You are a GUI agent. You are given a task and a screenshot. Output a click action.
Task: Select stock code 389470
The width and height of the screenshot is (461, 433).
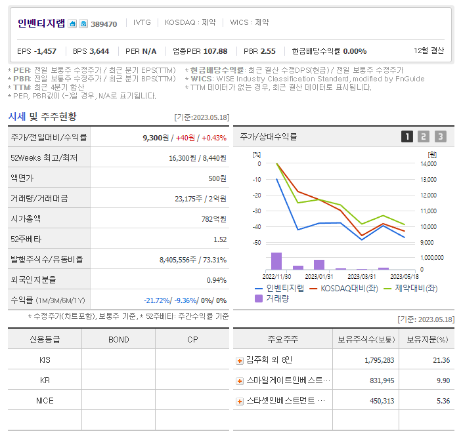[x=104, y=24]
